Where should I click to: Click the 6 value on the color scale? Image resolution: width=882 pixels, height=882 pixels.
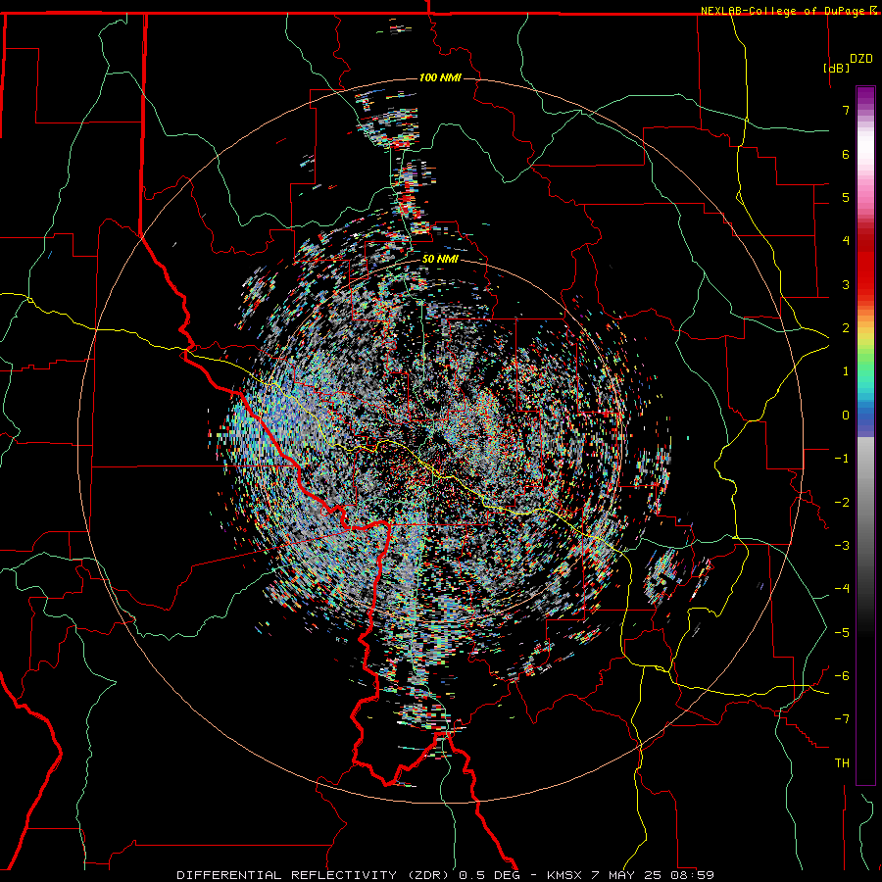click(x=846, y=154)
